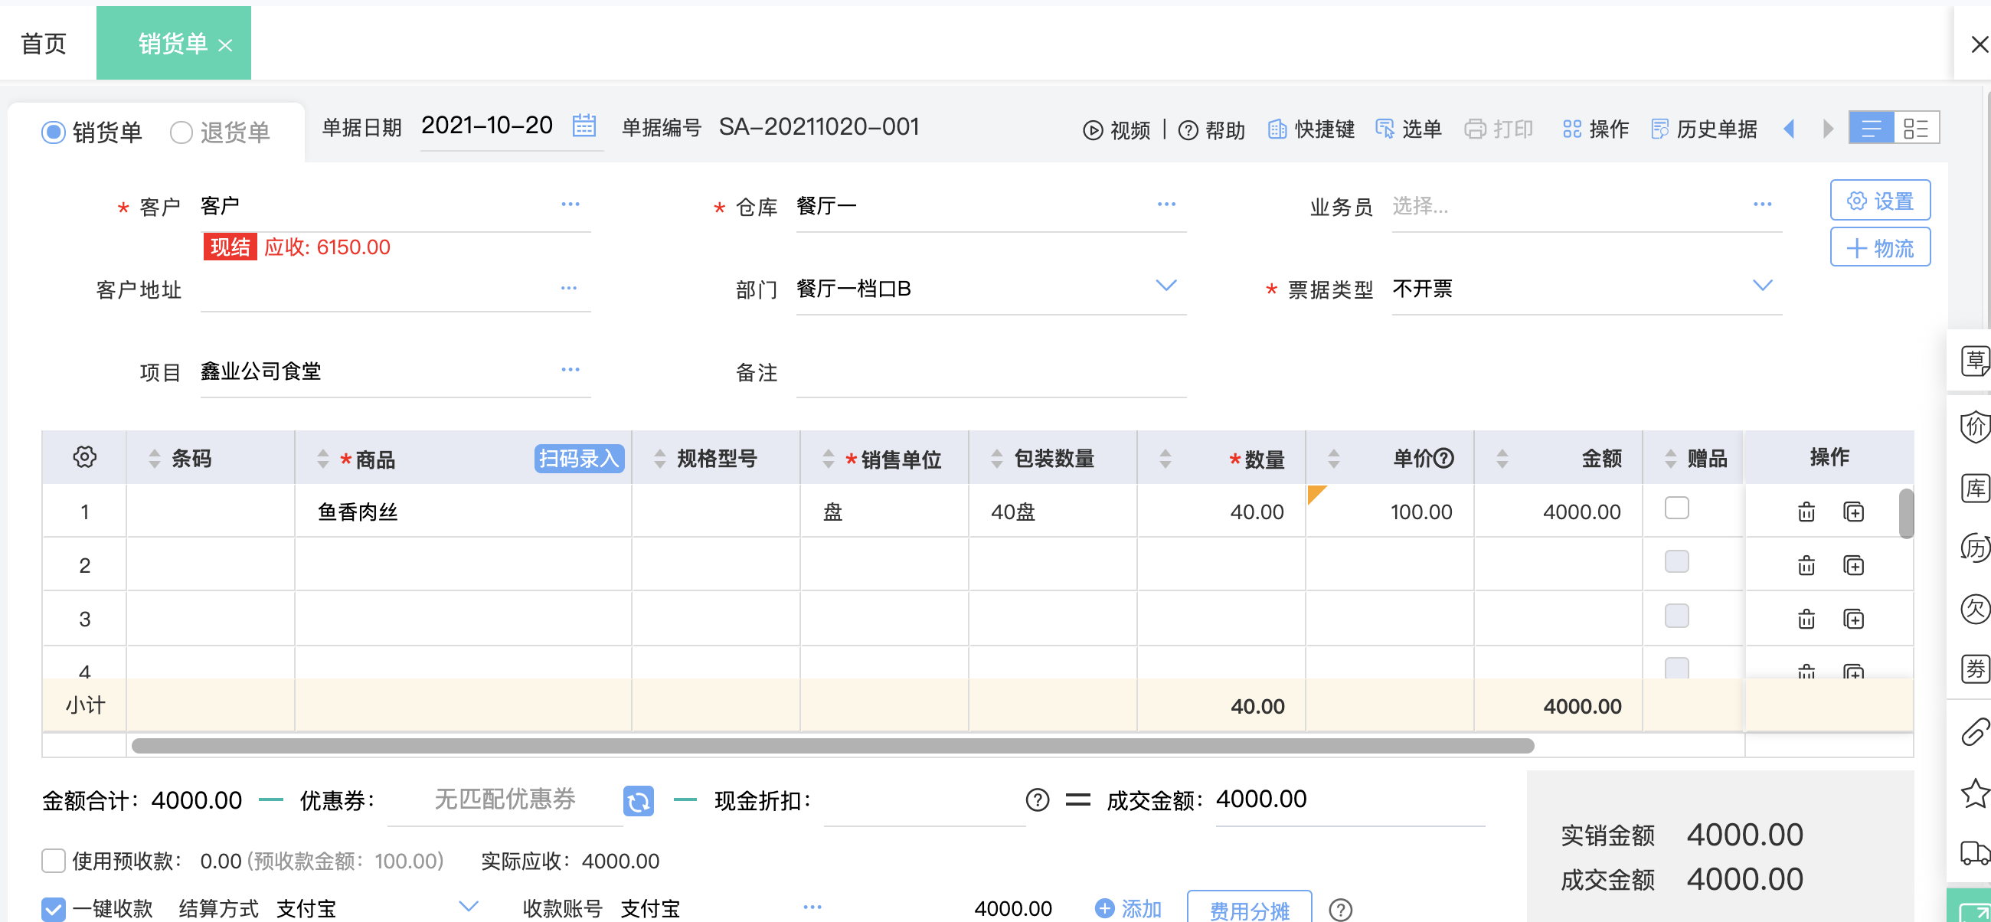Open warehouse selector ellipsis
Viewport: 1991px width, 922px height.
pos(1166,204)
